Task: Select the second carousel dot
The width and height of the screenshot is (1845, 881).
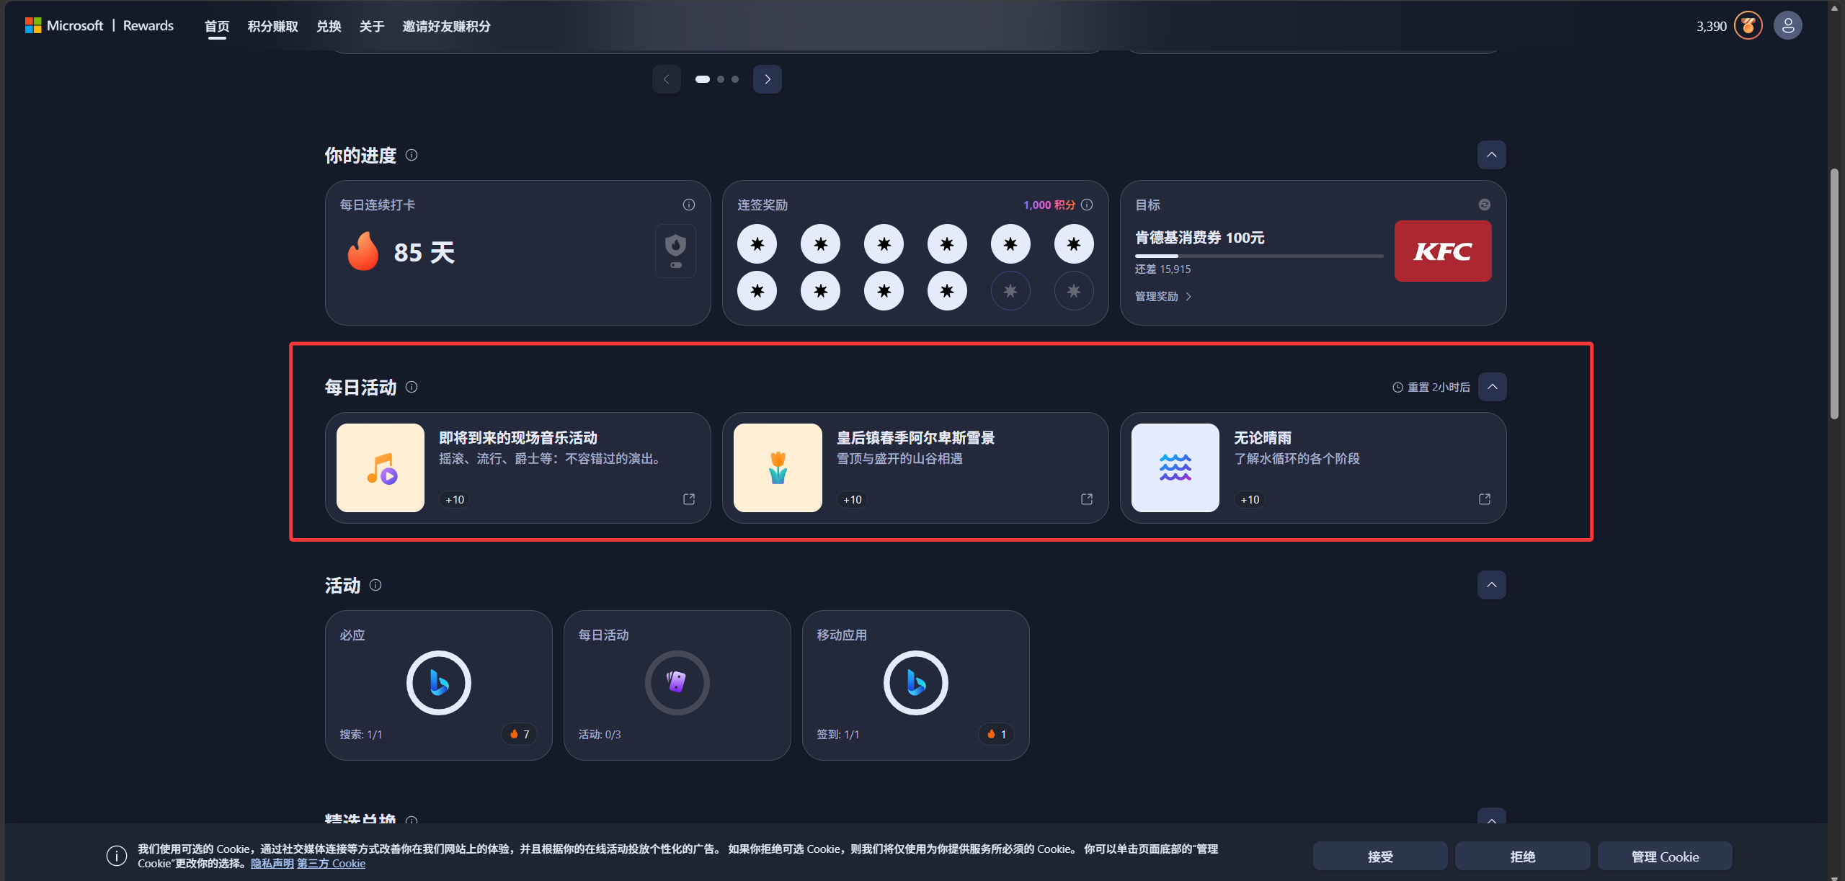Action: click(x=721, y=79)
